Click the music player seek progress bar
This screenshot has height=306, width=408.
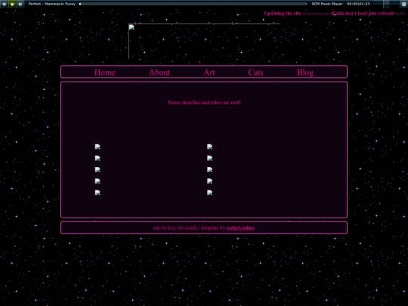point(193,4)
